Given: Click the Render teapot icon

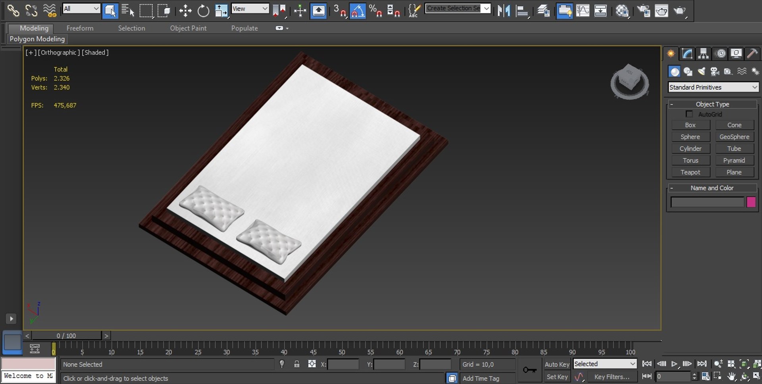Looking at the screenshot, I should (679, 11).
